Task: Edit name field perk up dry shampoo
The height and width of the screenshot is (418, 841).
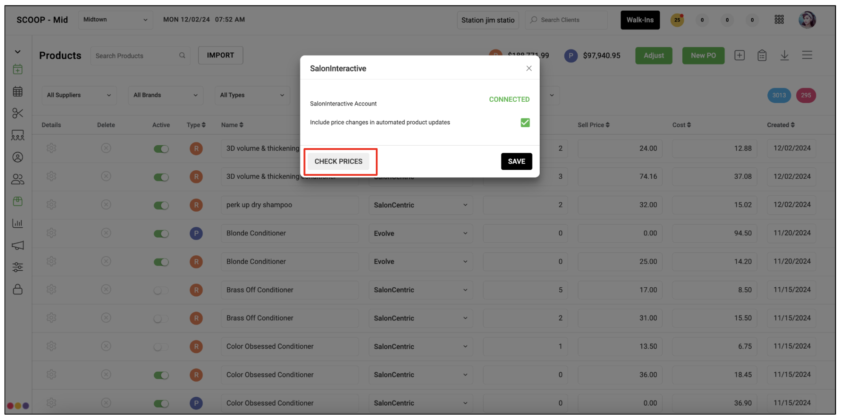Action: pos(289,205)
